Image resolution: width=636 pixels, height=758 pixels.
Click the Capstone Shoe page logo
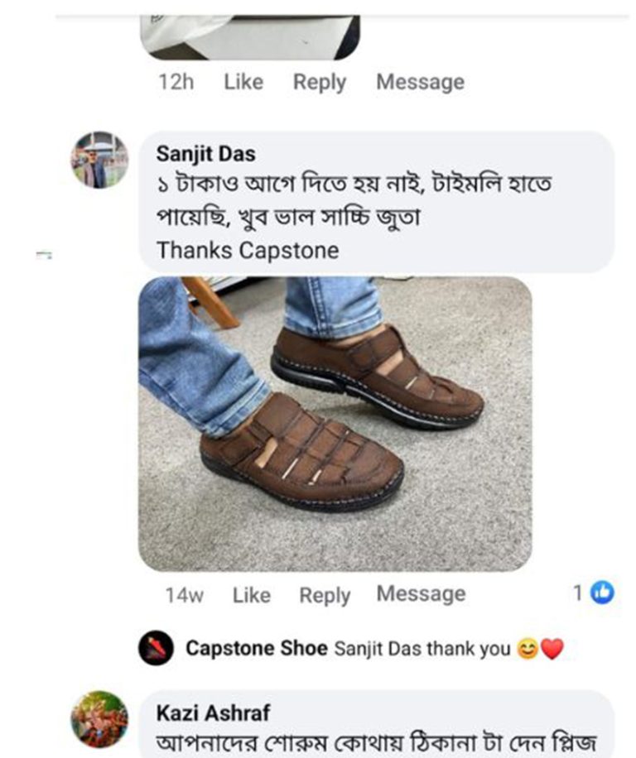[x=156, y=648]
